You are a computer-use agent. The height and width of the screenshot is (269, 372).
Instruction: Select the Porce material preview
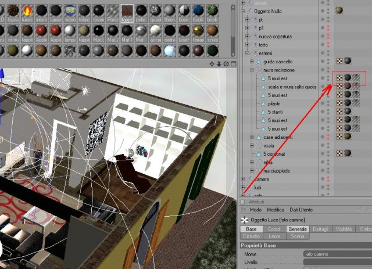[x=112, y=11]
